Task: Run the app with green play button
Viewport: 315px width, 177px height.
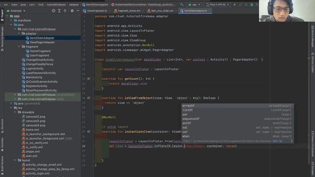Action: 235,4
